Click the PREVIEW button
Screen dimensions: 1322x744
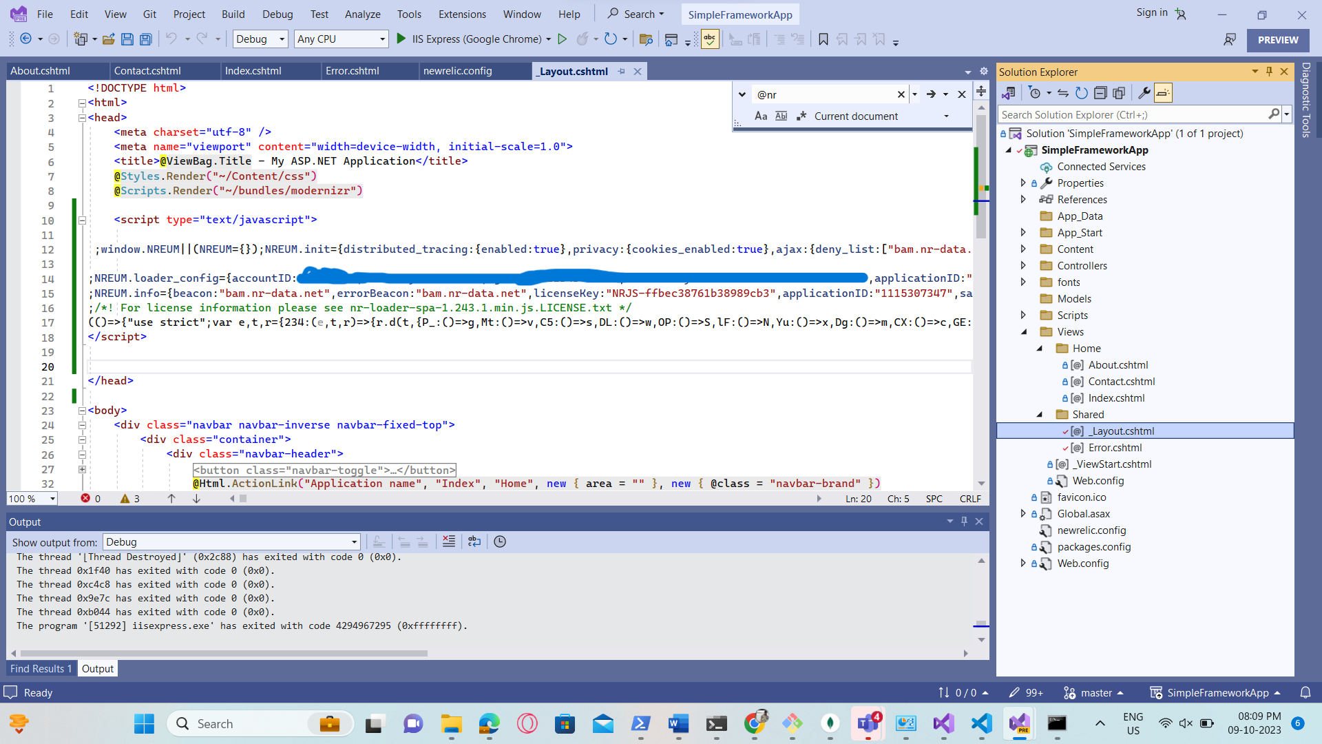point(1277,40)
